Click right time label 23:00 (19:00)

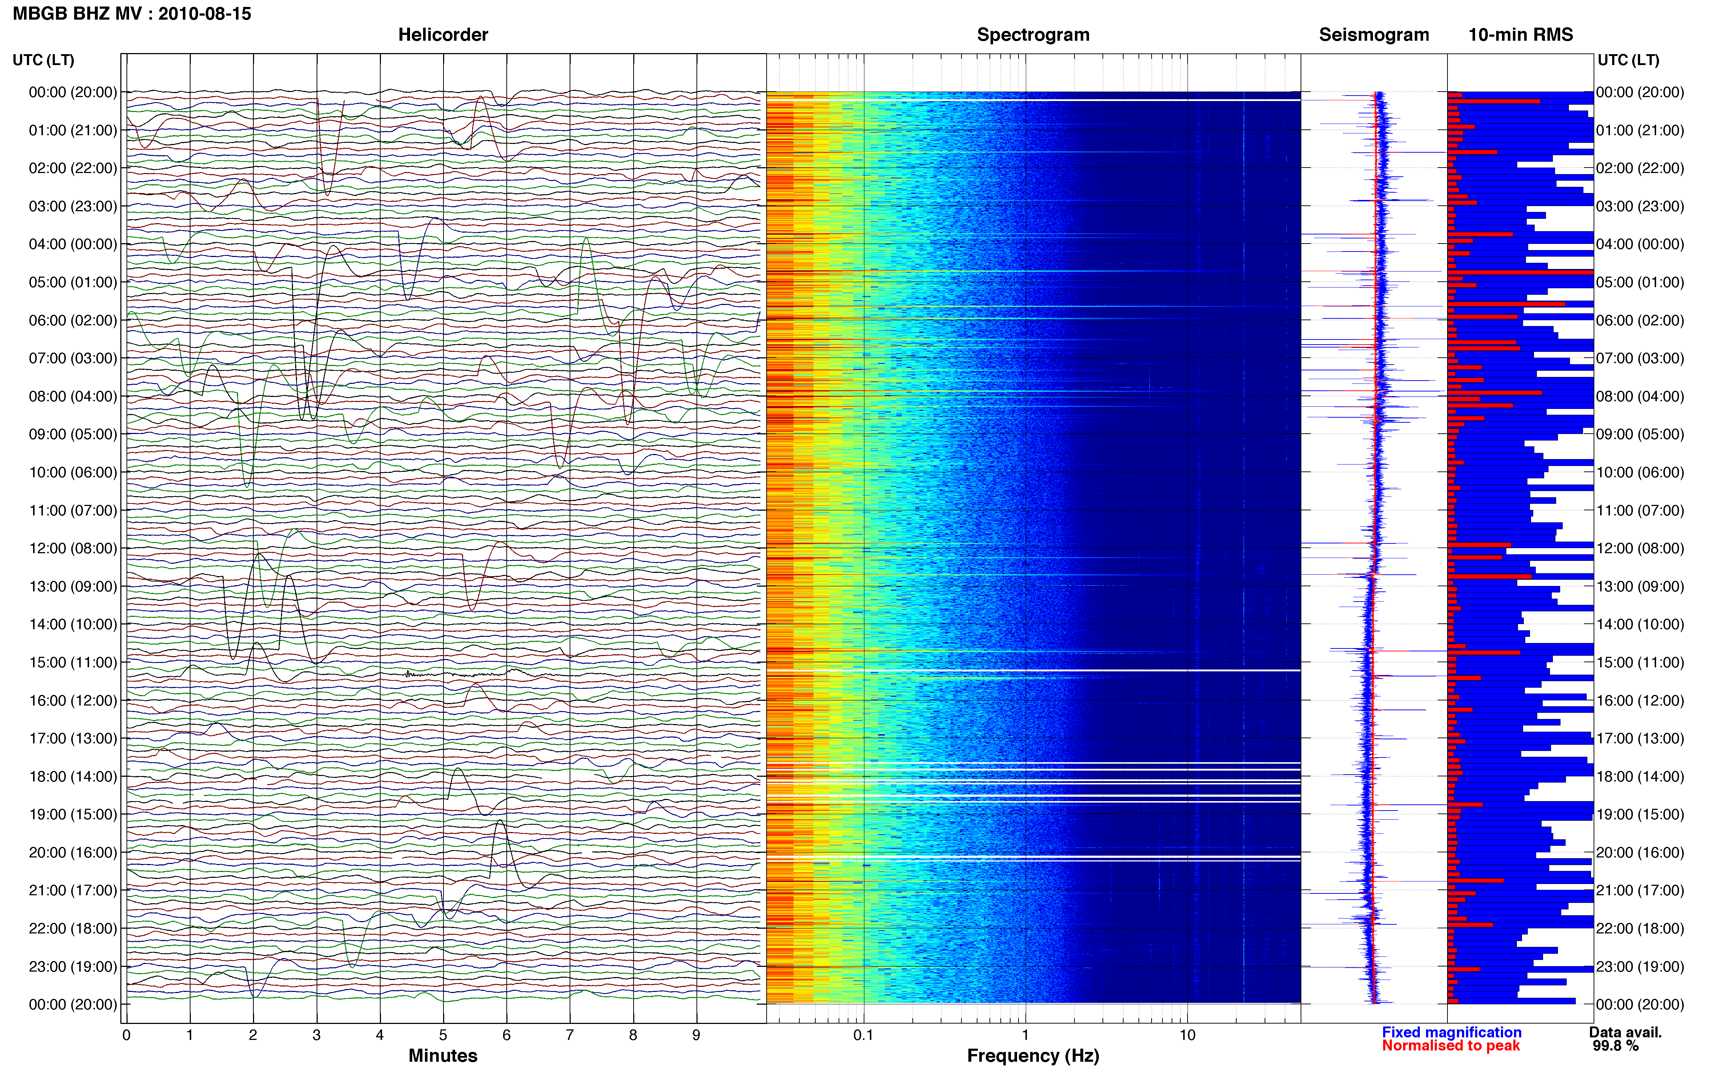(x=1640, y=966)
